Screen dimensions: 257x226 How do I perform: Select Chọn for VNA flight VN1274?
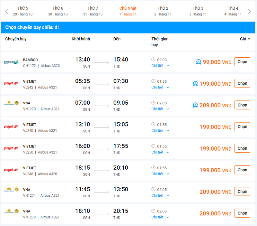[242, 192]
